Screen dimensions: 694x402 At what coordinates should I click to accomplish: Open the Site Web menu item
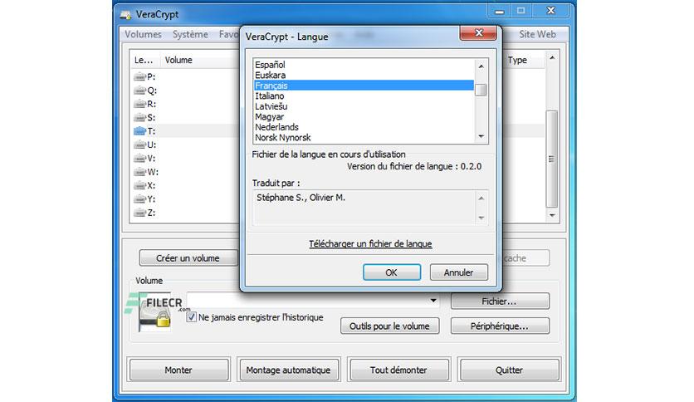pyautogui.click(x=537, y=34)
